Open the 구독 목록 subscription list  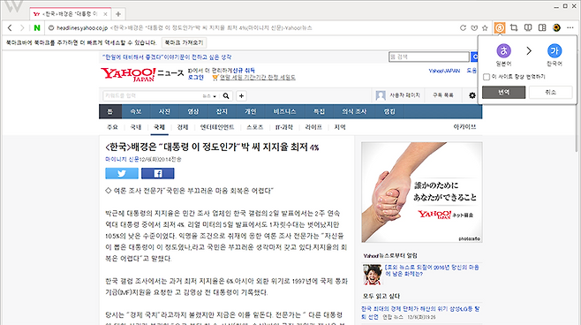442,95
